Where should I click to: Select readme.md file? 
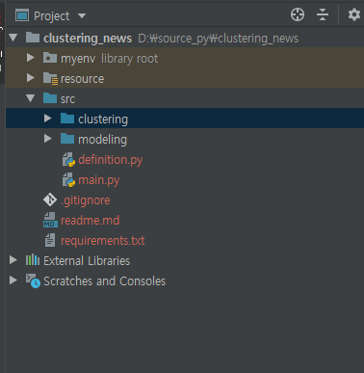[185, 221]
